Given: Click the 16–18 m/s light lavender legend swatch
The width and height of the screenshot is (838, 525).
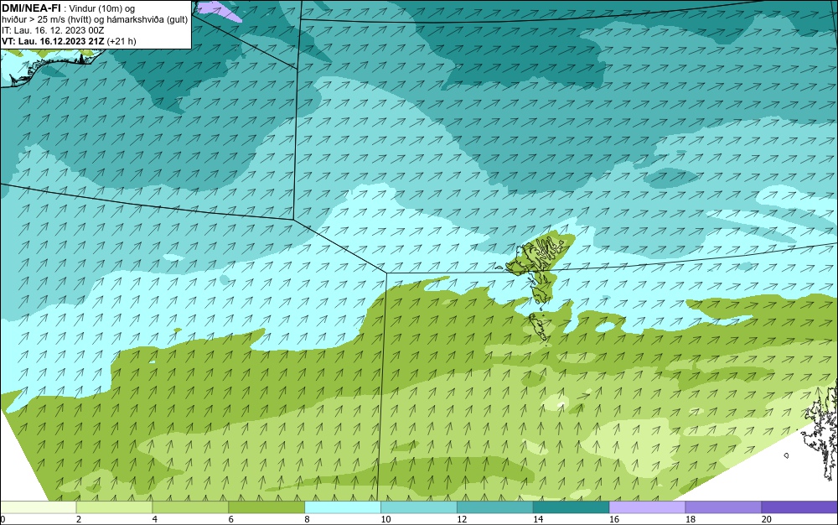Looking at the screenshot, I should click(647, 507).
